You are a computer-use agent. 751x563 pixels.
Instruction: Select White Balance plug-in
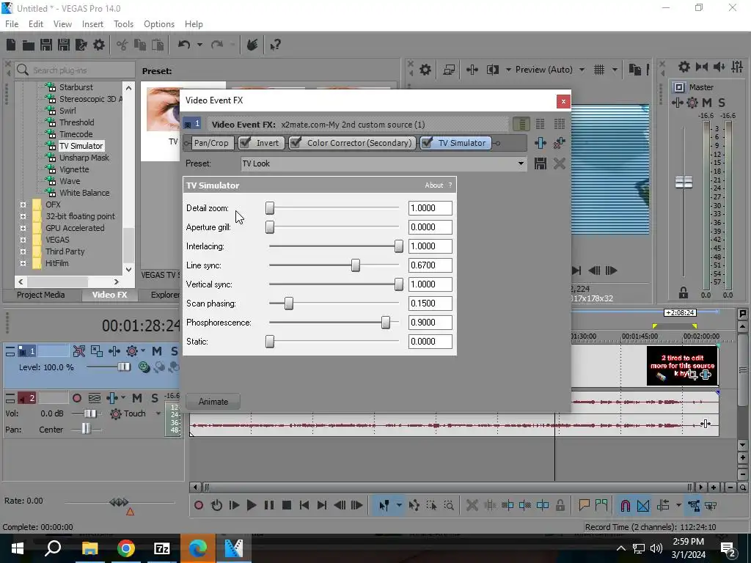pos(84,193)
